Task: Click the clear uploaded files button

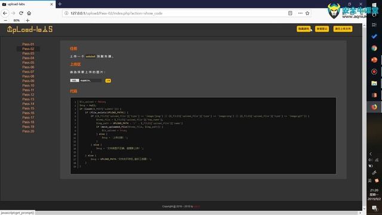Action: (343, 29)
